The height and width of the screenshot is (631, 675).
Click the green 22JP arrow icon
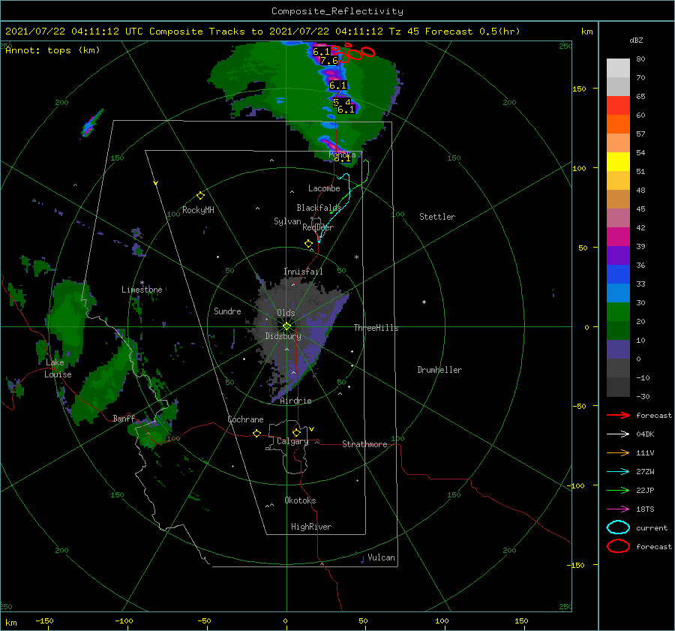[x=618, y=490]
